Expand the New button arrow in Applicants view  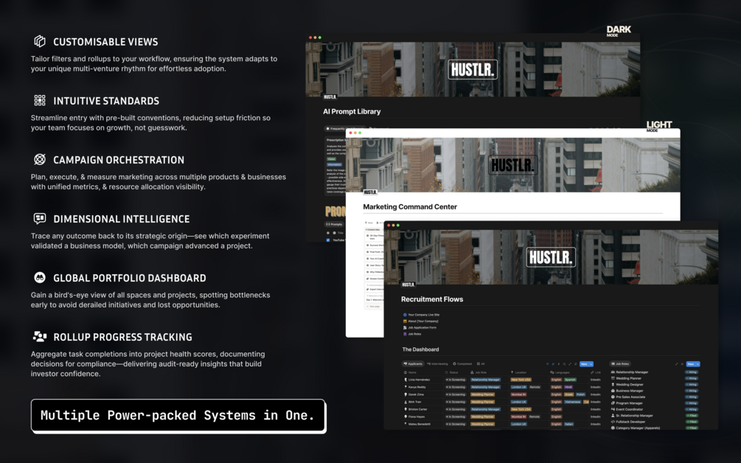[591, 363]
